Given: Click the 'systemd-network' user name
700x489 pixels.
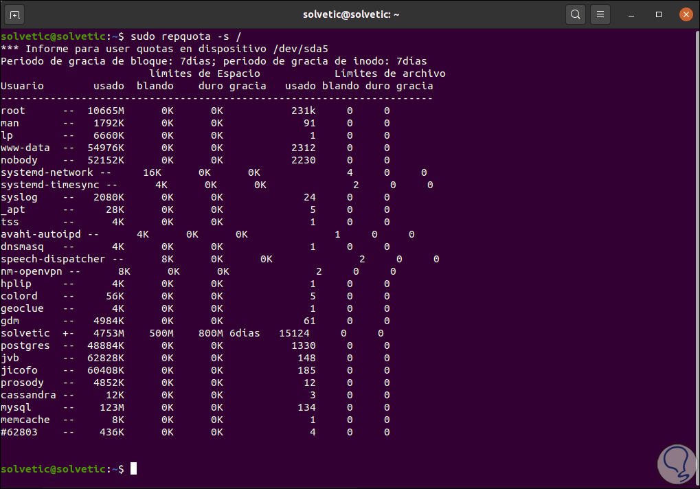Looking at the screenshot, I should click(47, 172).
